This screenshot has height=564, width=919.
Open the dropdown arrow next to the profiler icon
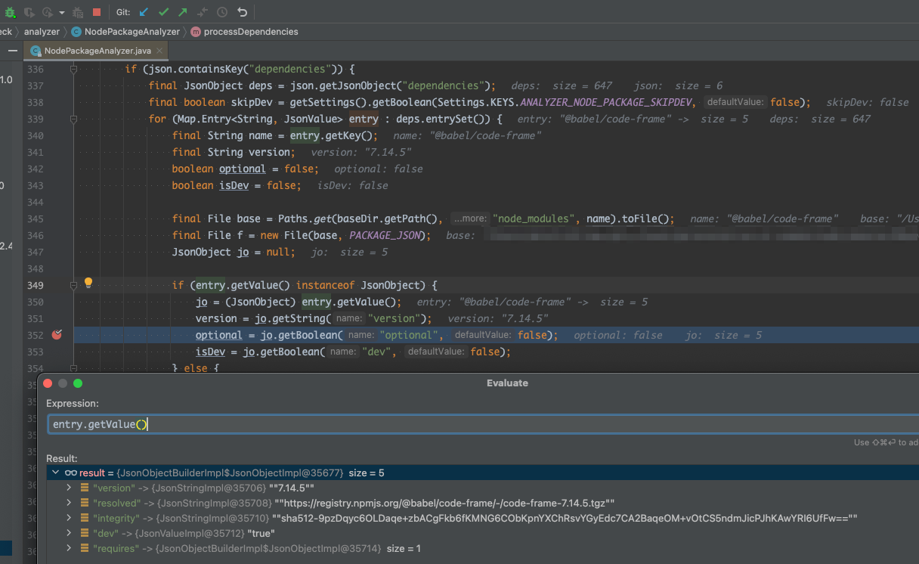(x=61, y=11)
